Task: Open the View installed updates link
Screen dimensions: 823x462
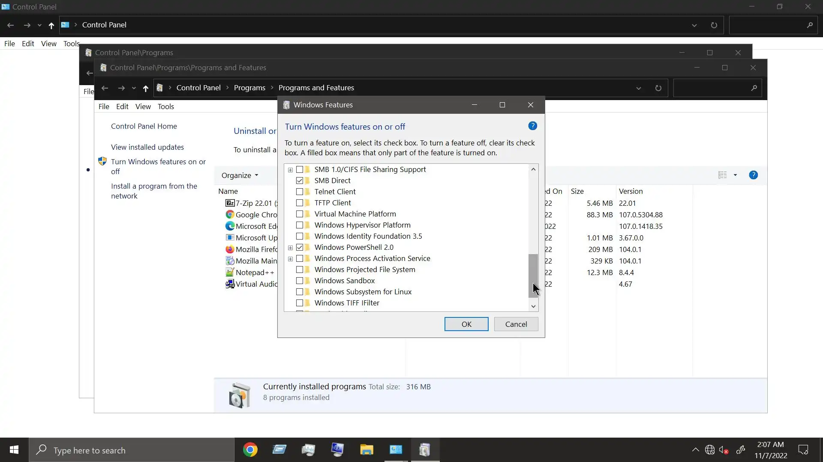Action: (147, 147)
